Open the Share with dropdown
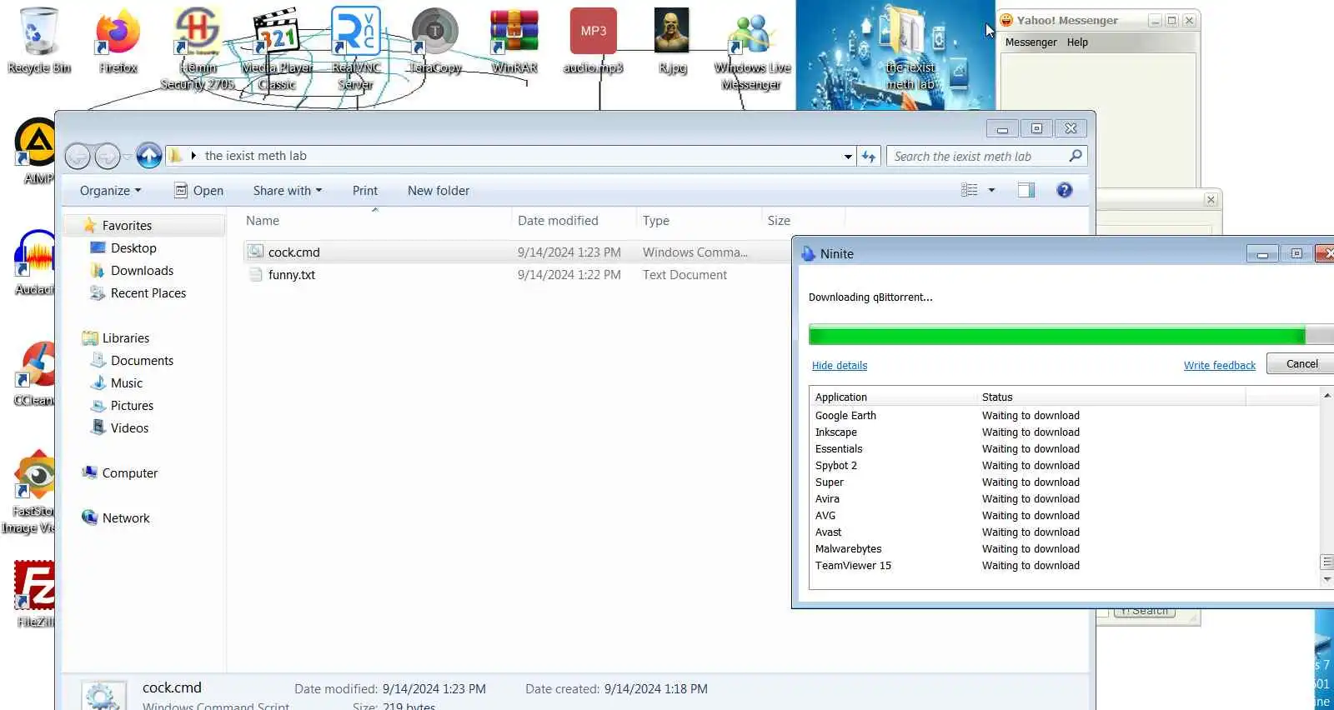Screen dimensions: 1334x710 click(287, 190)
